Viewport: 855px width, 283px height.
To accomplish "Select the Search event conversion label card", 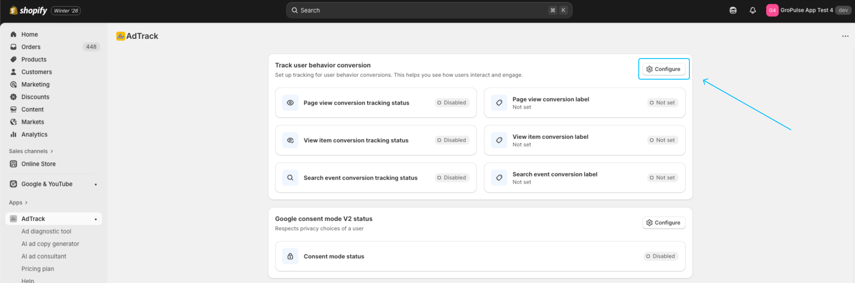I will (x=584, y=178).
